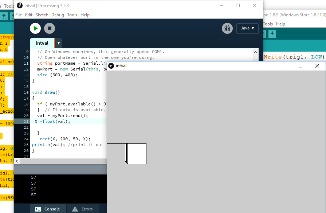Open the Processing debugger with the butterfly icon
Image resolution: width=326 pixels, height=213 pixels.
point(227,28)
